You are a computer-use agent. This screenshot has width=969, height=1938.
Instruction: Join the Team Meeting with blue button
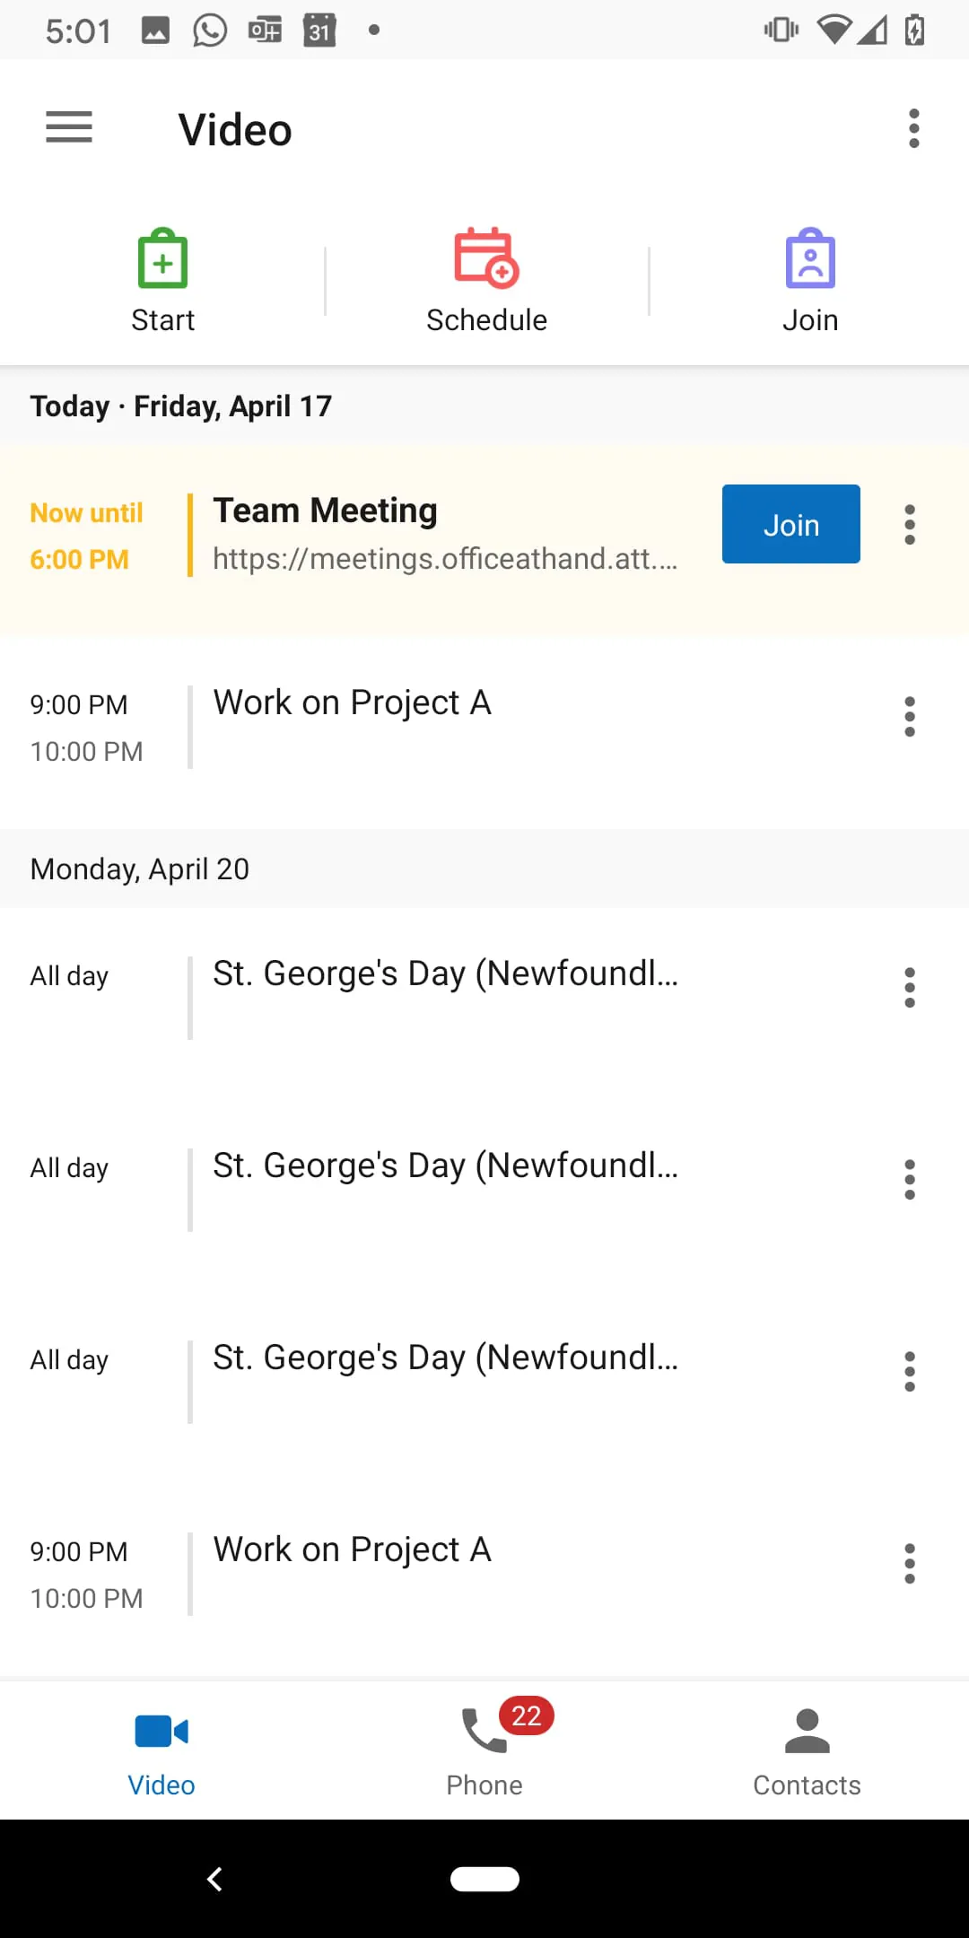click(790, 525)
